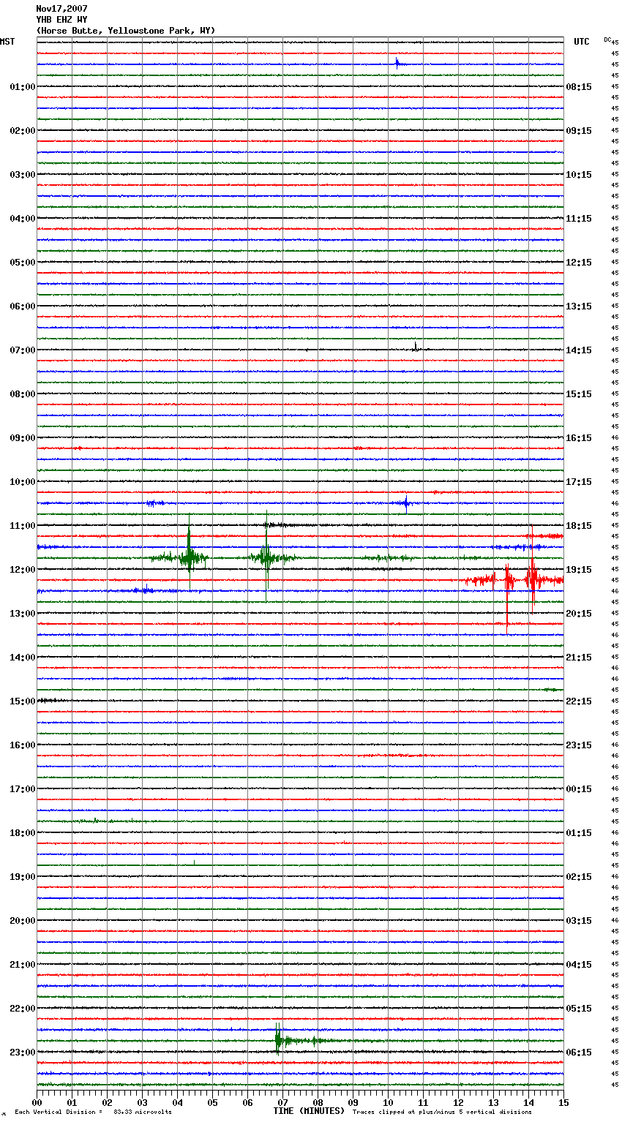Select the 18:00 MST row label

pyautogui.click(x=22, y=833)
